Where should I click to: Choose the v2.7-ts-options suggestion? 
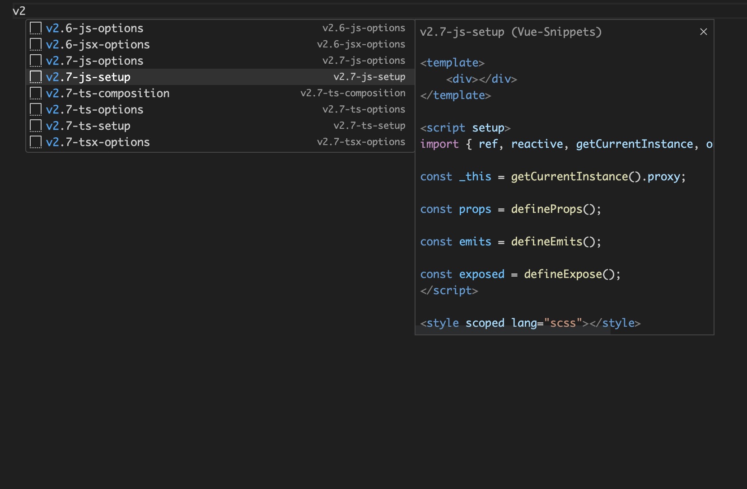coord(220,109)
